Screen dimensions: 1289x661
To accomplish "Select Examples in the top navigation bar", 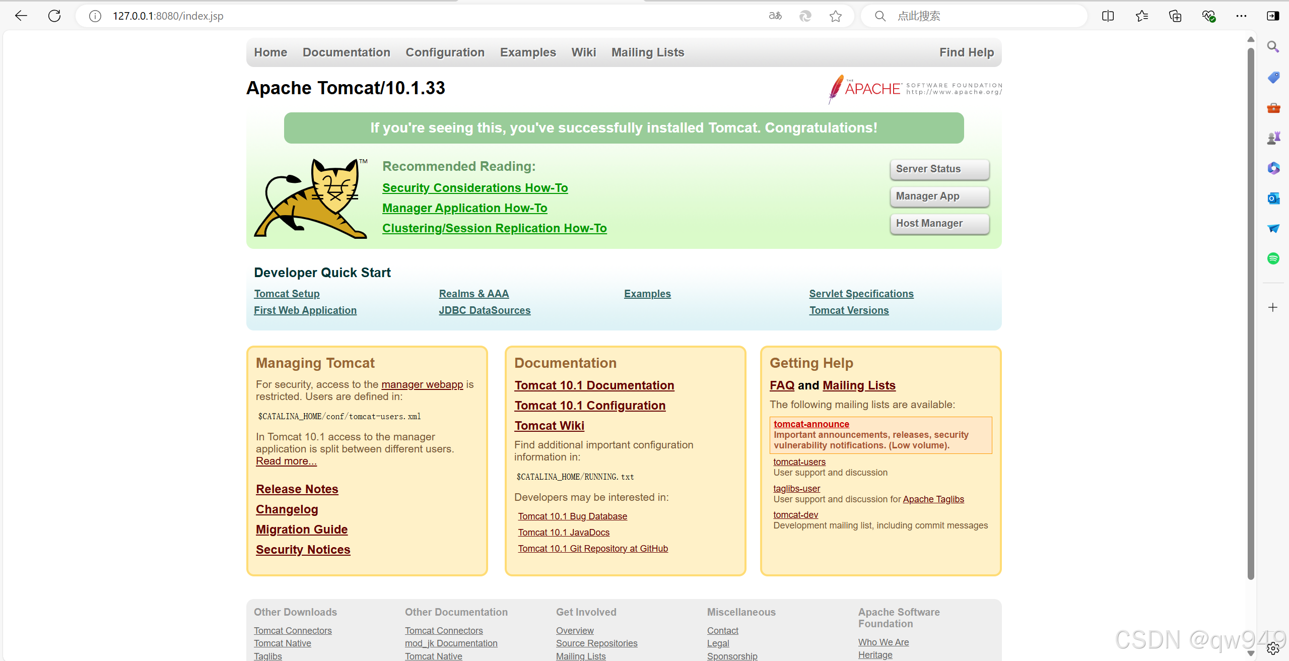I will [x=527, y=52].
